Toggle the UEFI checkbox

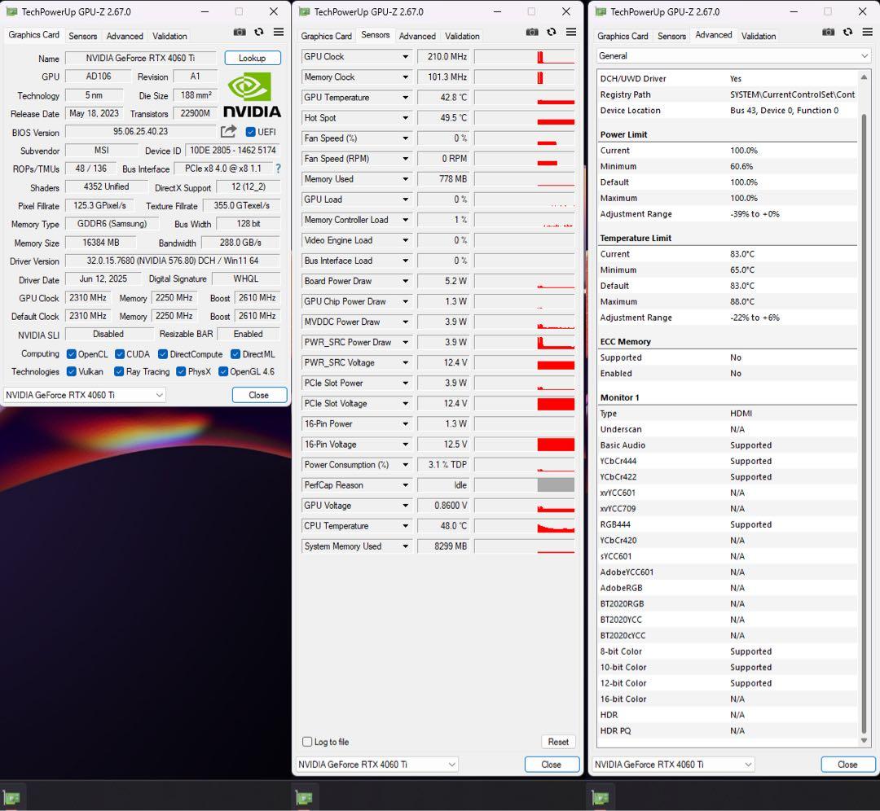point(250,132)
